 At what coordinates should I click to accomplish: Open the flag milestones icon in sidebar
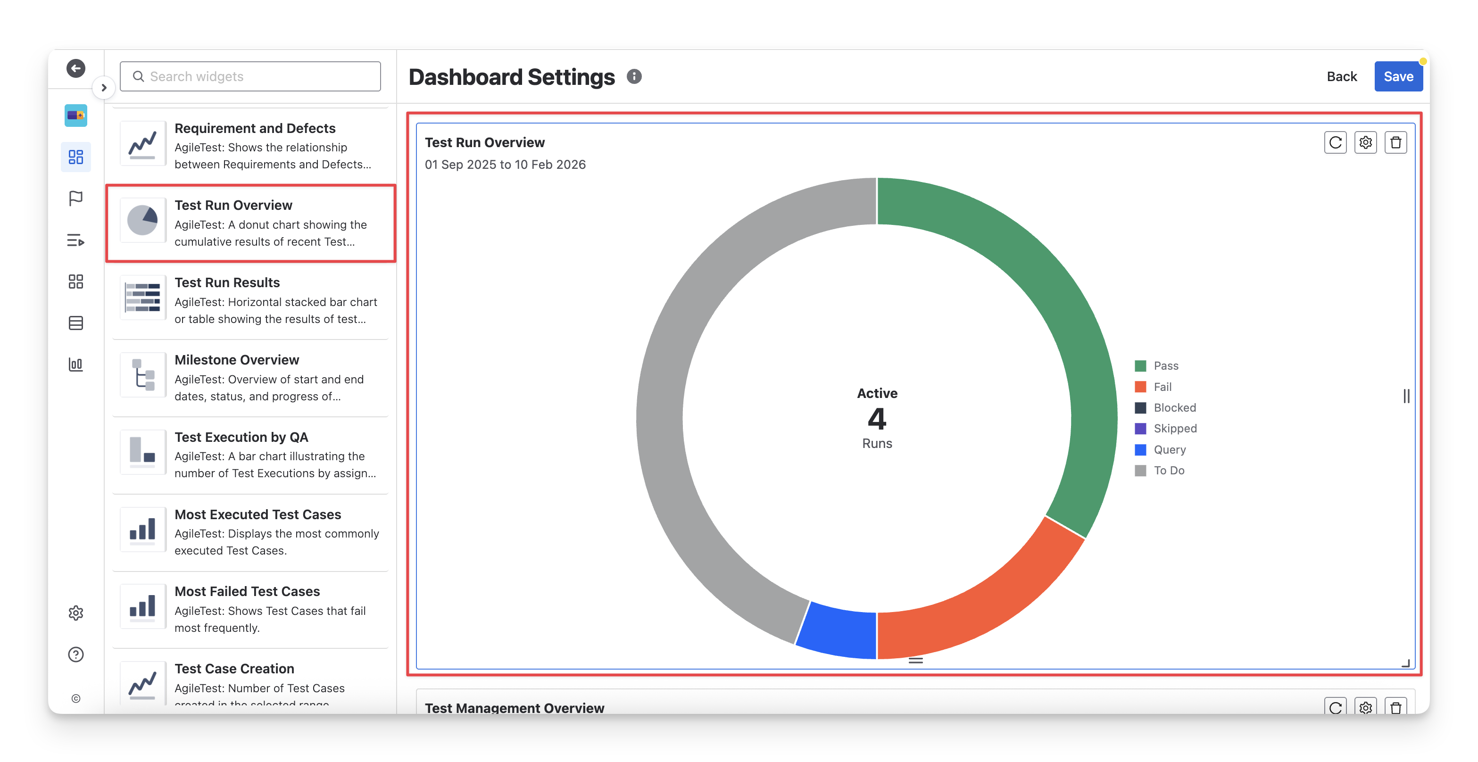(76, 199)
